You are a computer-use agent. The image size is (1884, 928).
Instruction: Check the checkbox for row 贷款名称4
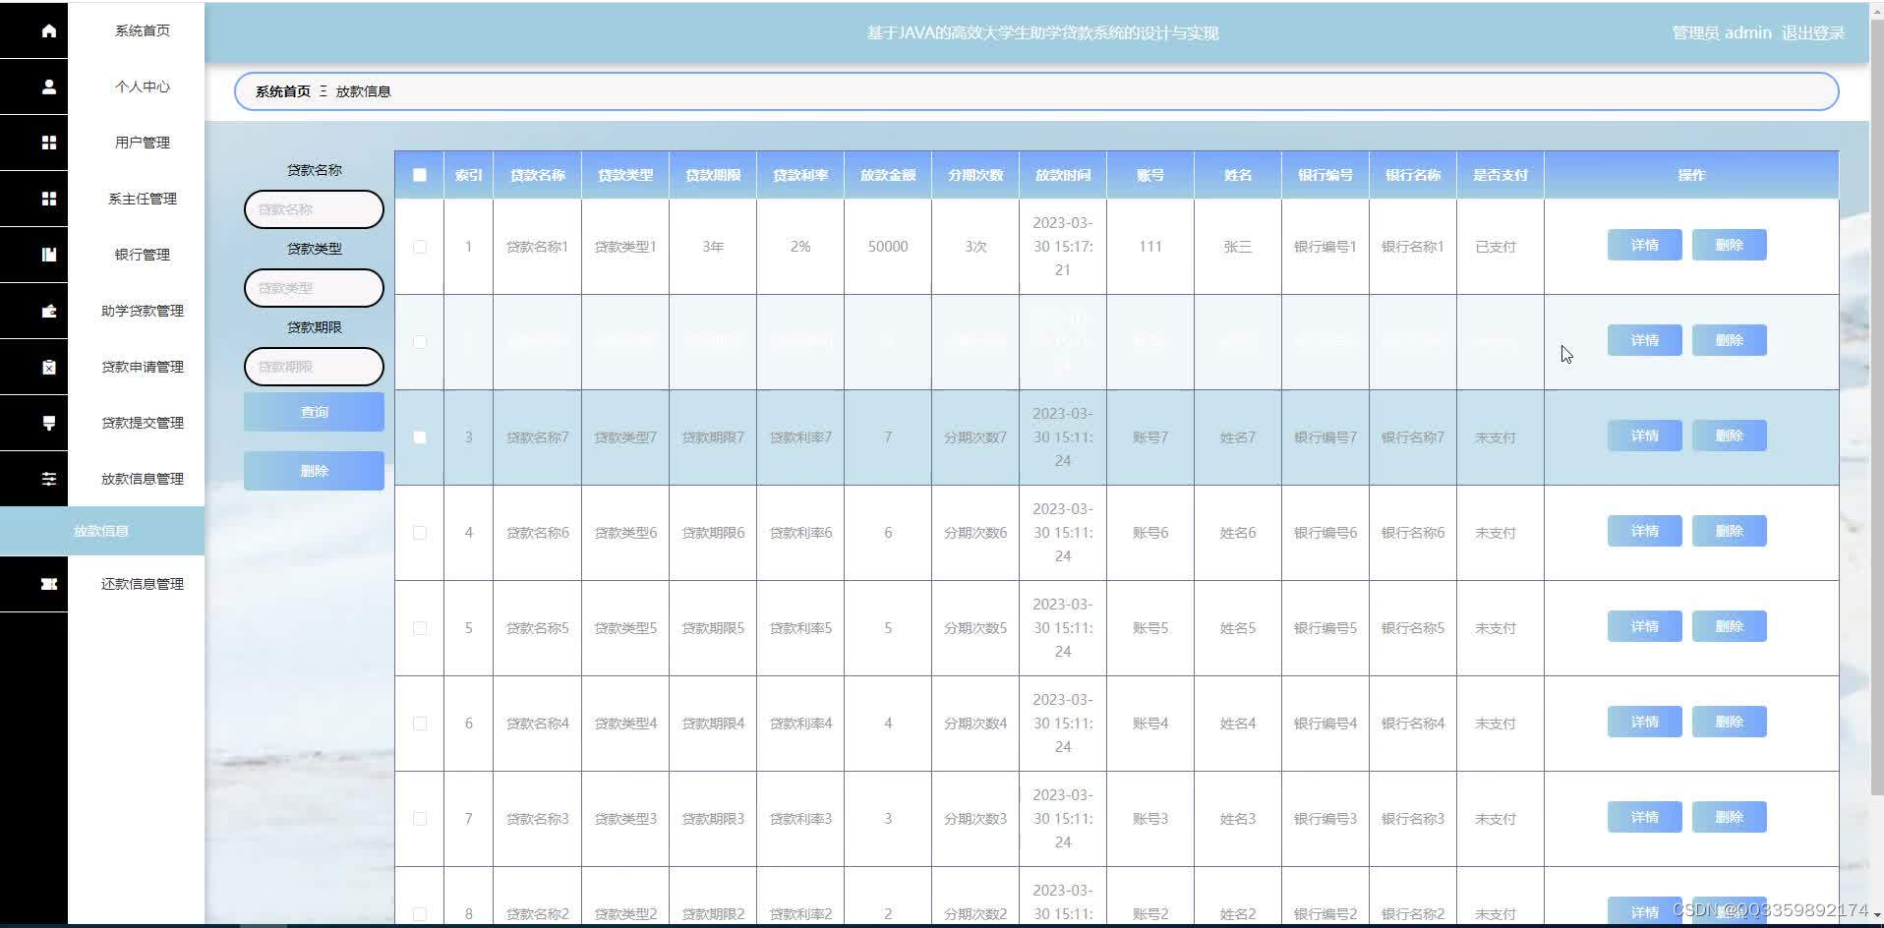tap(420, 724)
